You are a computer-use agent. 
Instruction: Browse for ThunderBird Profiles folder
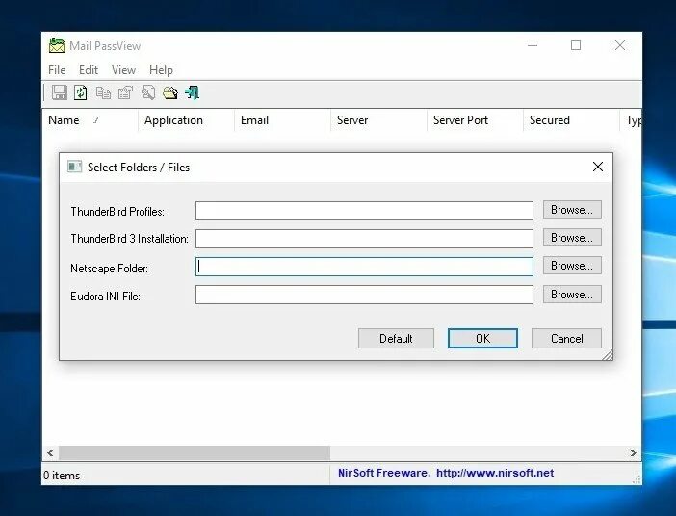click(x=572, y=210)
